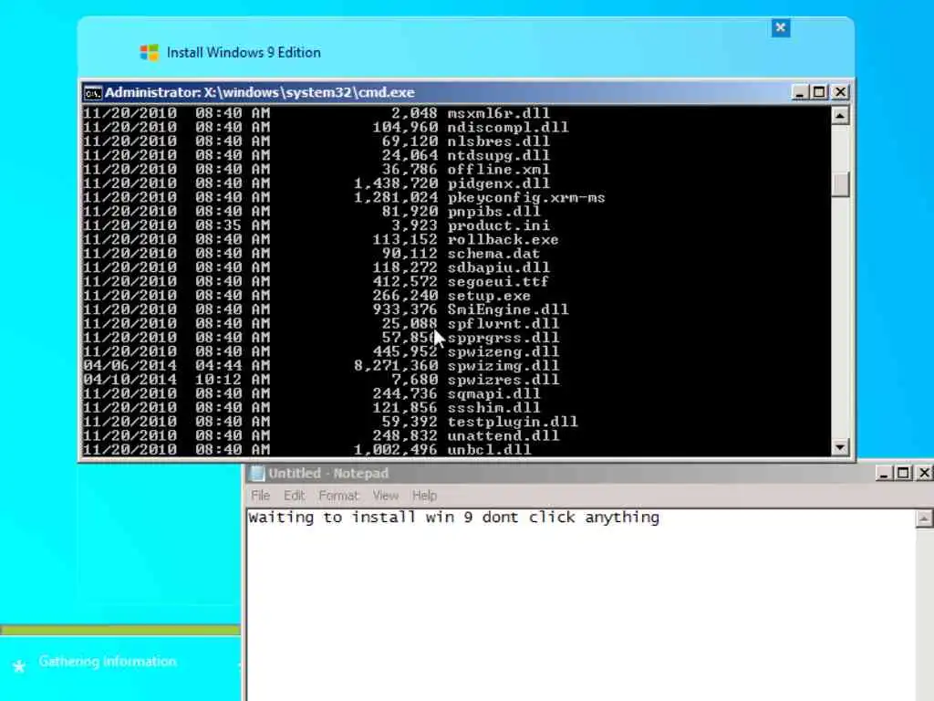934x701 pixels.
Task: Minimize the Administrator cmd.exe window
Action: point(799,92)
